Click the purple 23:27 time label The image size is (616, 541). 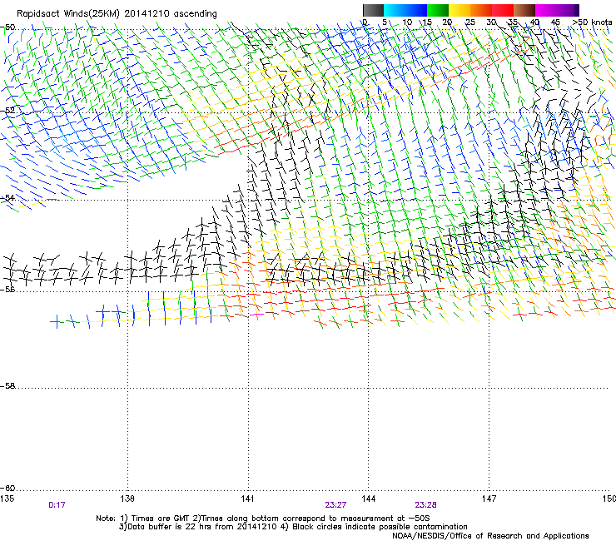[336, 505]
